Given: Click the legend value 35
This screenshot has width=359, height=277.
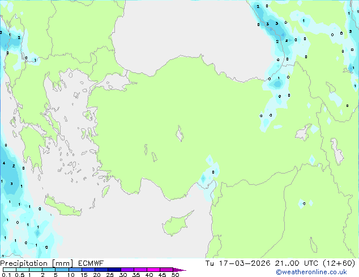Looking at the screenshot, I should [x=136, y=275].
